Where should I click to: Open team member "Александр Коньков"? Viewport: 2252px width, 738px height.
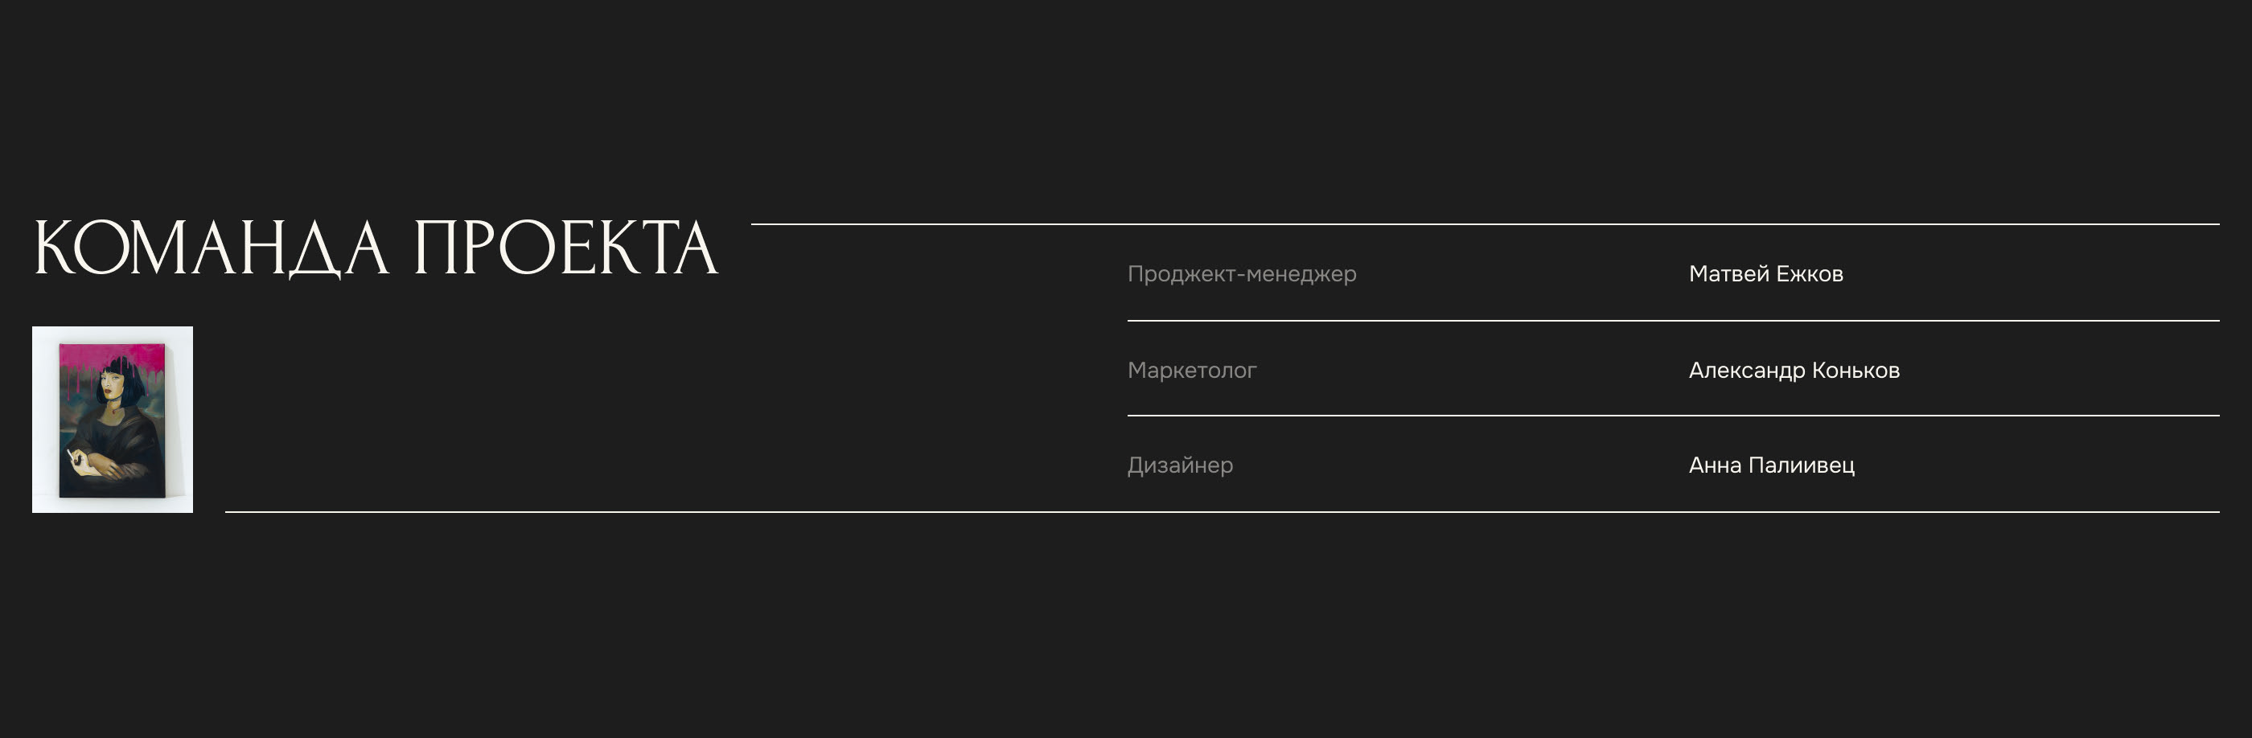click(1794, 371)
